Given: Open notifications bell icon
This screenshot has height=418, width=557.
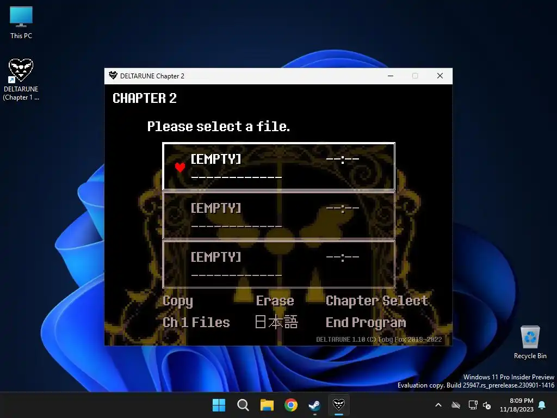Looking at the screenshot, I should [542, 405].
